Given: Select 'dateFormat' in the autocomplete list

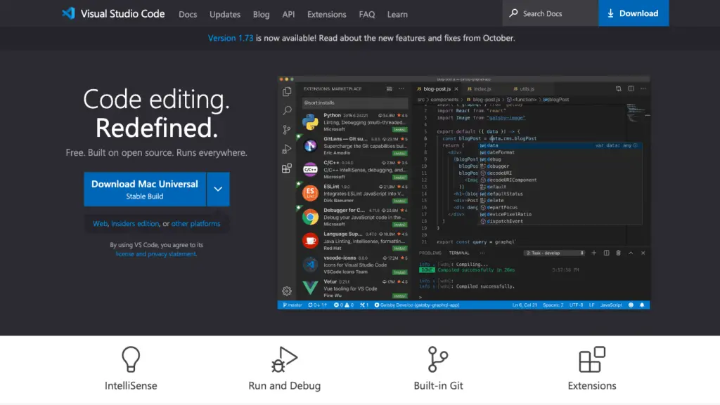Looking at the screenshot, I should pyautogui.click(x=501, y=152).
